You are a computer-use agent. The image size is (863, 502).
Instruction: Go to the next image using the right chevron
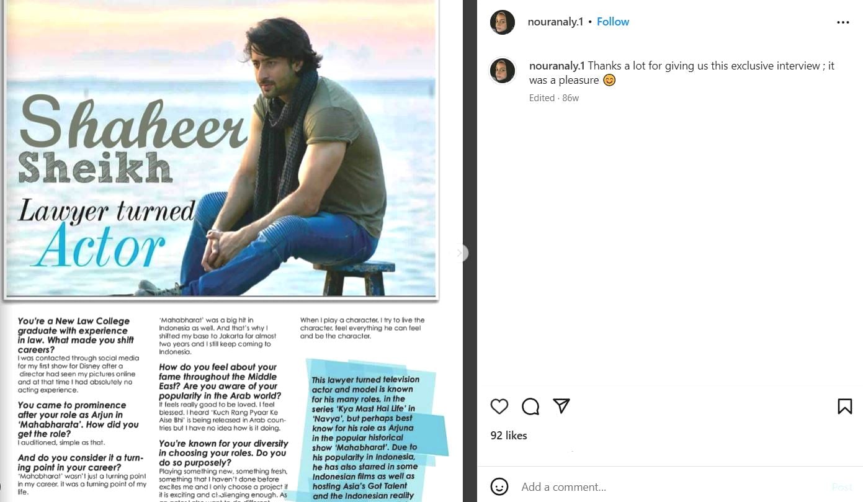(459, 253)
